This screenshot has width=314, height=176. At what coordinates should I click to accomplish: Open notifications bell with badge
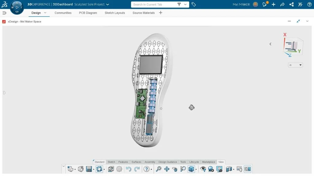pos(265,4)
